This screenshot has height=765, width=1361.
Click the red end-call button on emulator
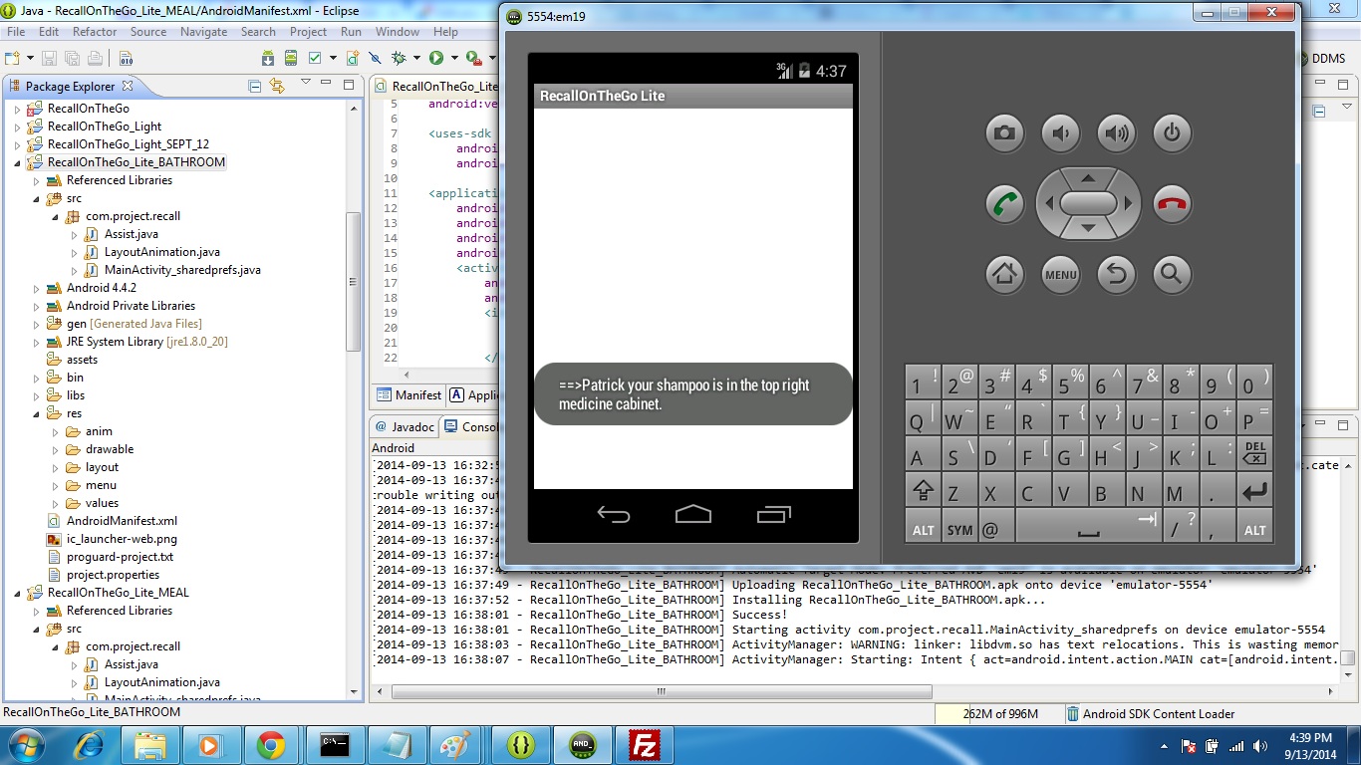click(1172, 204)
